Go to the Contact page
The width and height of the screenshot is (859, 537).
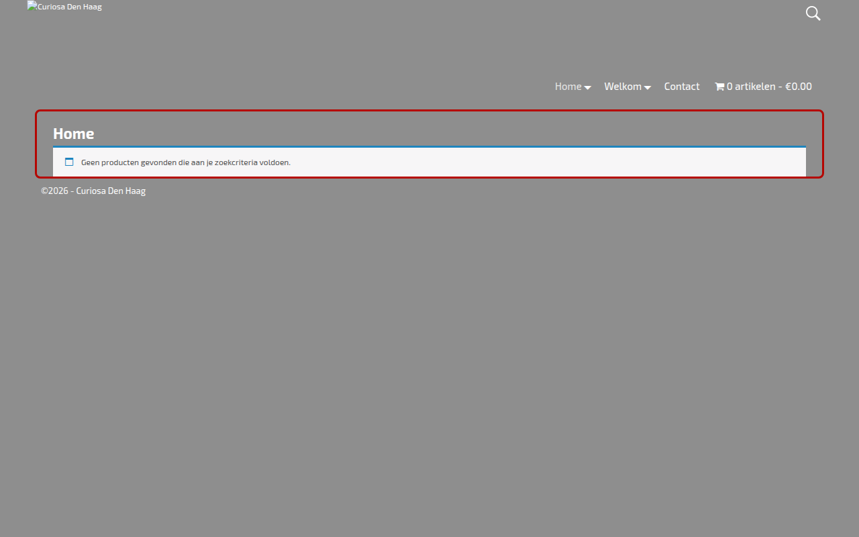[682, 86]
